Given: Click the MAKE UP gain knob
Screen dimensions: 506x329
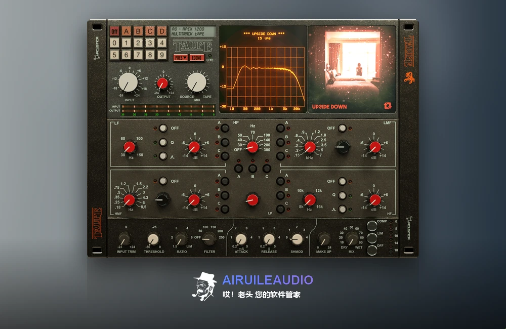Looking at the screenshot, I should pyautogui.click(x=324, y=239).
